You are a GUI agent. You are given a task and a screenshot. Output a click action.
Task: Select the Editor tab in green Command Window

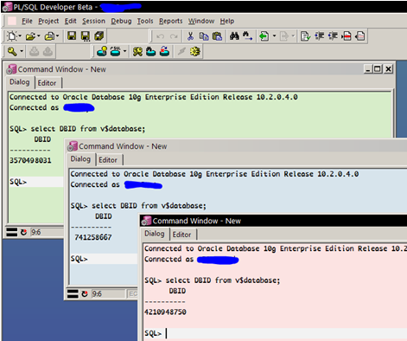pyautogui.click(x=48, y=83)
